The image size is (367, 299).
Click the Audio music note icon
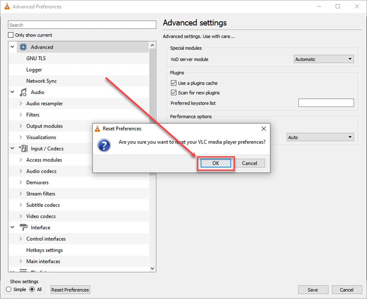23,92
